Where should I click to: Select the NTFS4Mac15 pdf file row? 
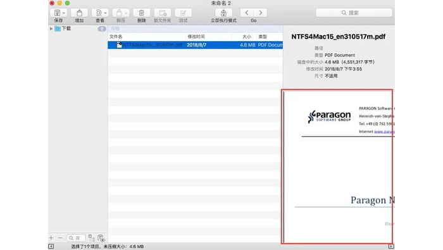point(195,45)
